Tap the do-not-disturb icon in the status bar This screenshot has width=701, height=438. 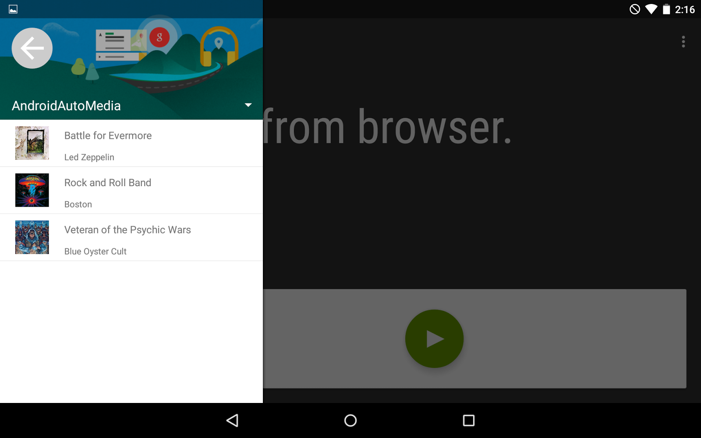point(635,9)
